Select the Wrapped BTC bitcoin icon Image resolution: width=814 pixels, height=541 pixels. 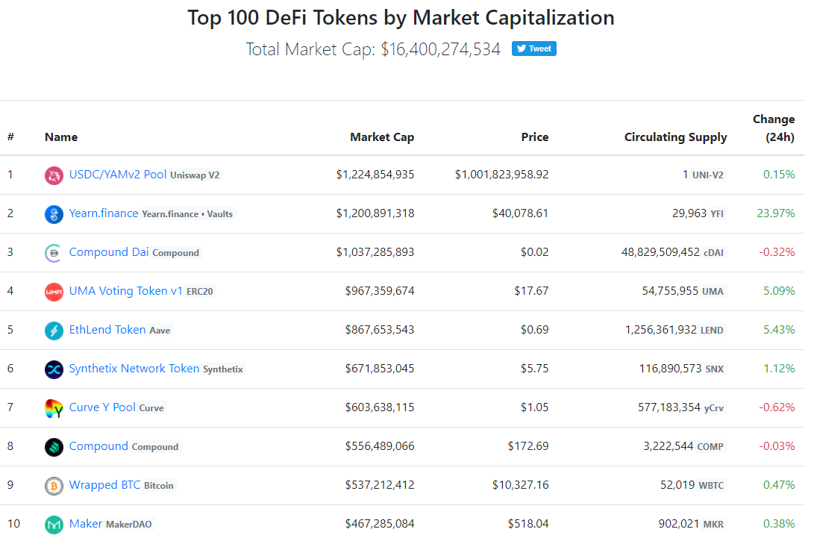coord(53,485)
